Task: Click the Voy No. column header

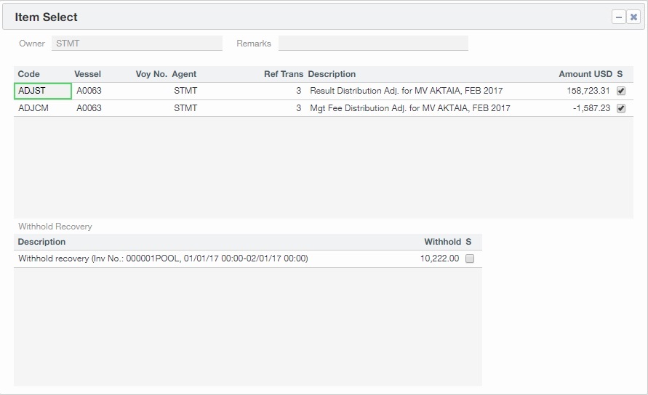Action: (x=151, y=74)
